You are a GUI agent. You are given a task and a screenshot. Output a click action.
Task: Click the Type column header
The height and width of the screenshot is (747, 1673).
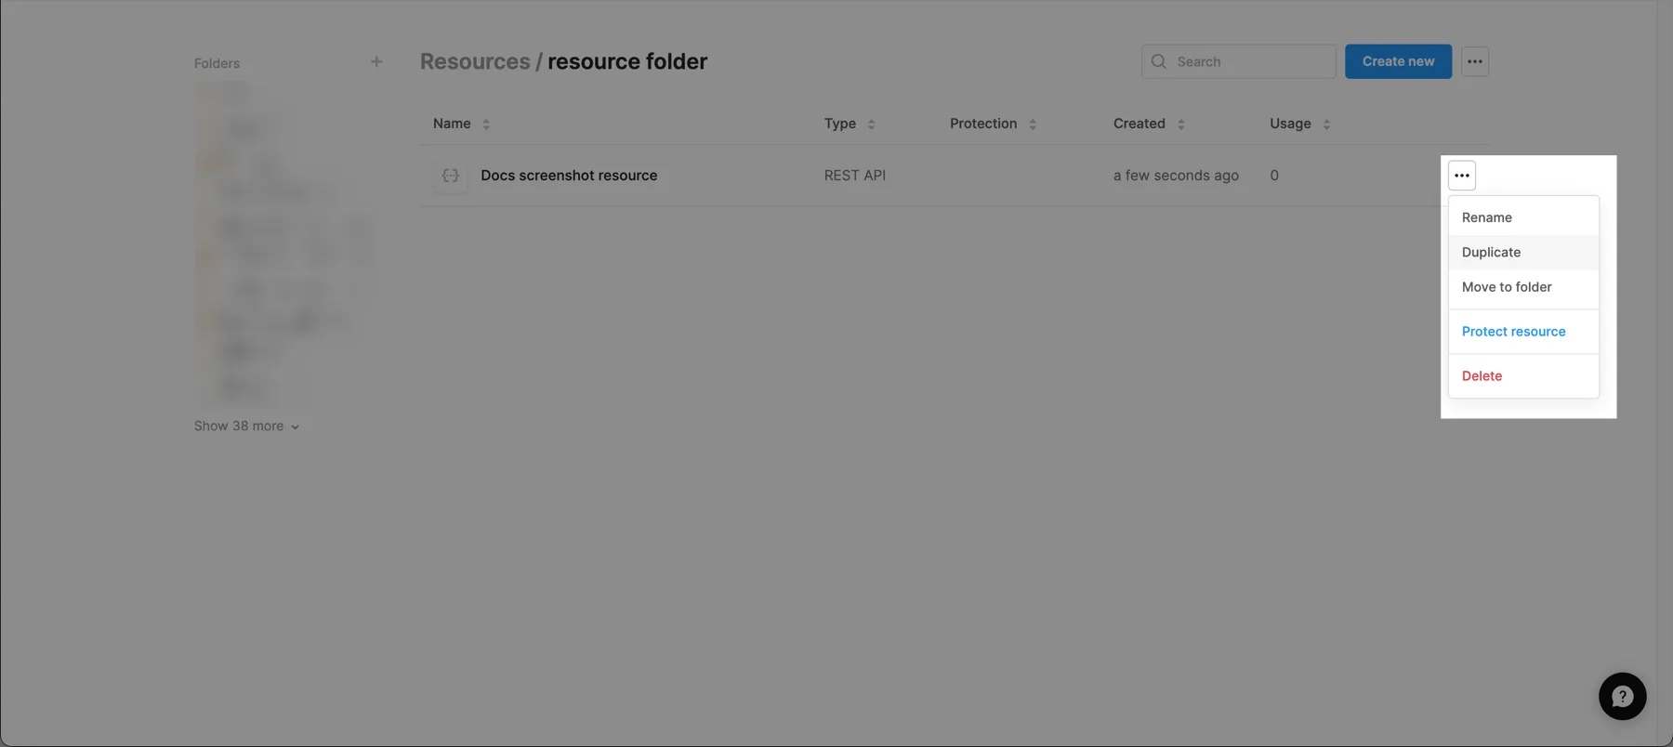[840, 124]
